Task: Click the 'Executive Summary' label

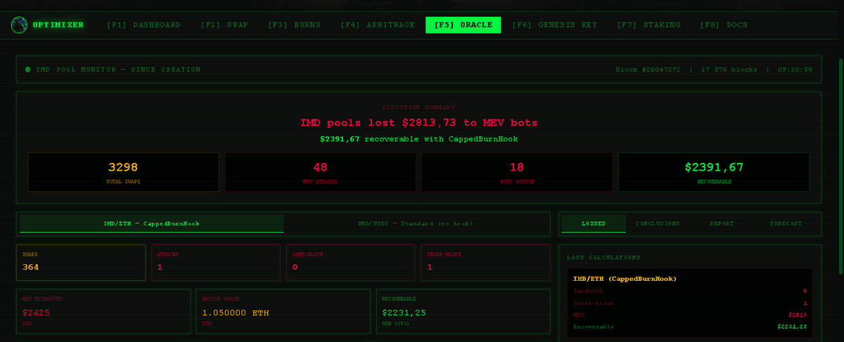Action: tap(418, 107)
